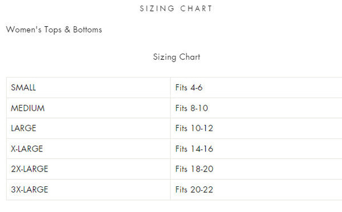Click the word CHART in top heading
The image size is (342, 212).
(x=196, y=9)
